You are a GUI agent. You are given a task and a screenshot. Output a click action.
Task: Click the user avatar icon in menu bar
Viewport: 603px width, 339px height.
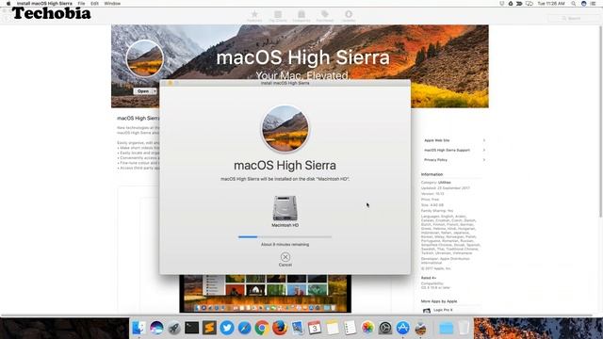tap(583, 4)
